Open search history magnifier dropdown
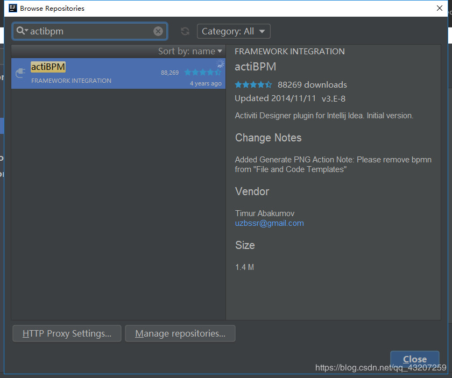The width and height of the screenshot is (452, 378). tap(22, 31)
